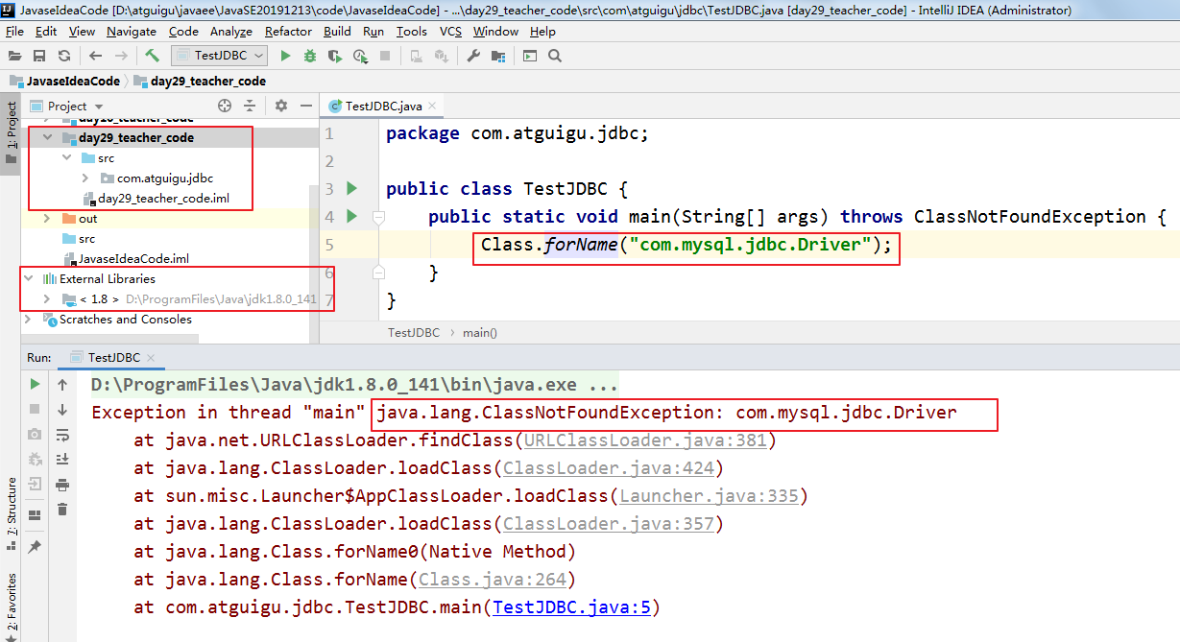The height and width of the screenshot is (642, 1180).
Task: Select the TestJDBC.java editor tab
Action: point(383,106)
